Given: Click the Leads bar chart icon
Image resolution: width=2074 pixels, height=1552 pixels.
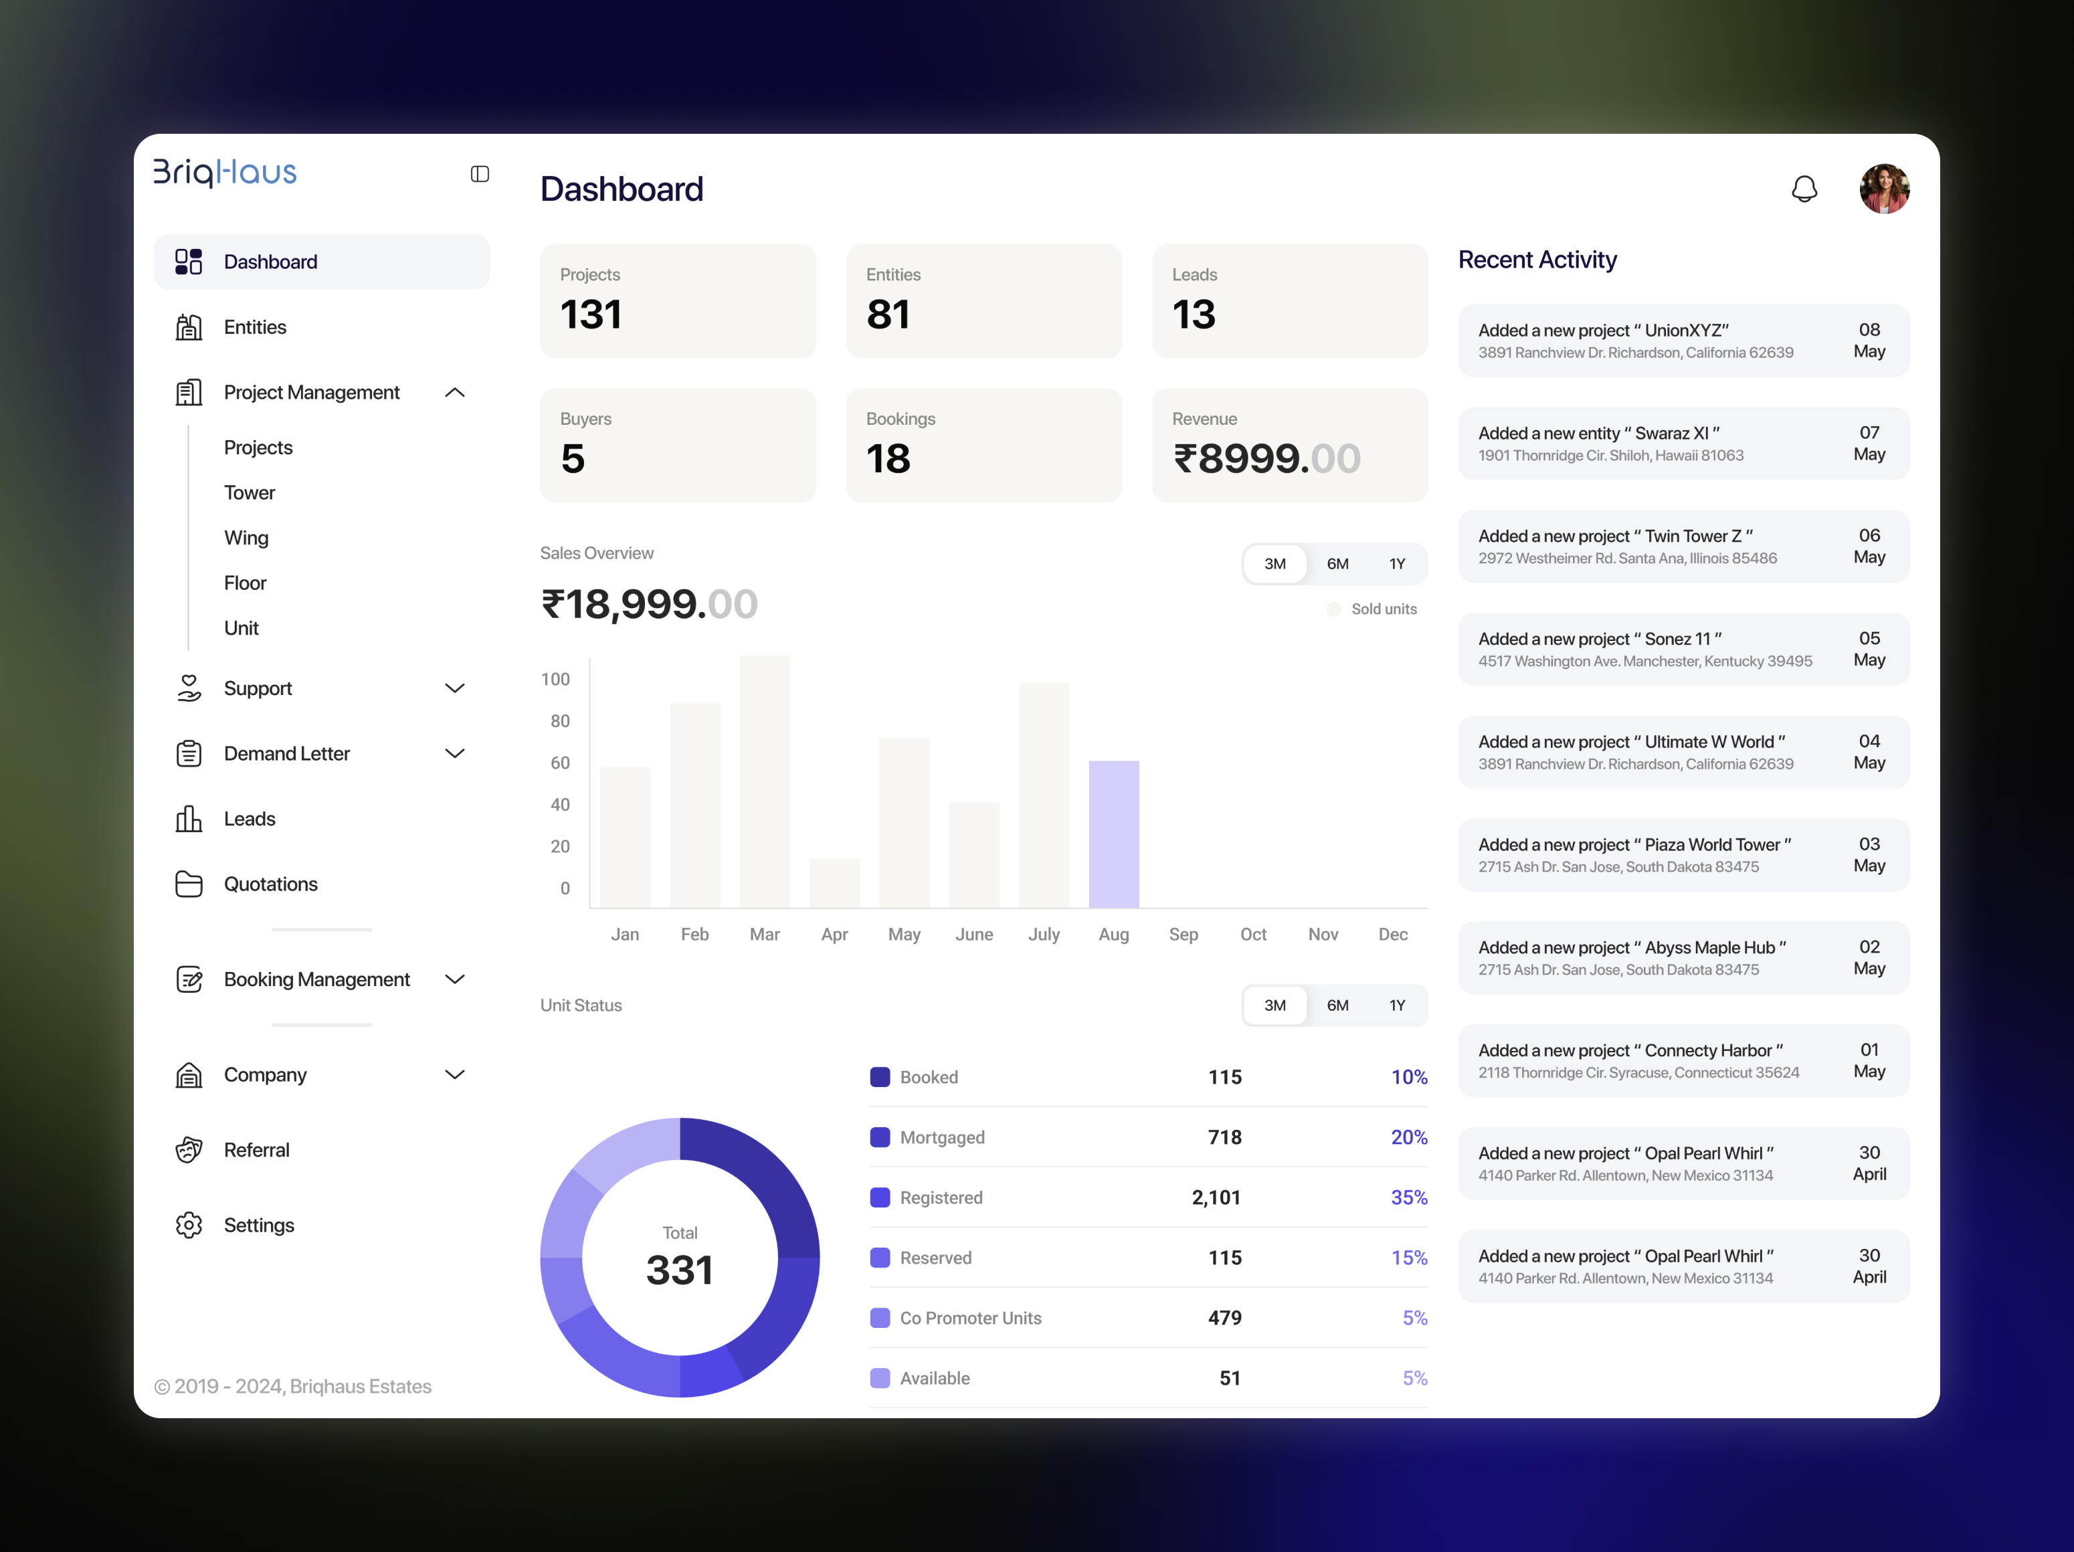Looking at the screenshot, I should click(x=189, y=819).
